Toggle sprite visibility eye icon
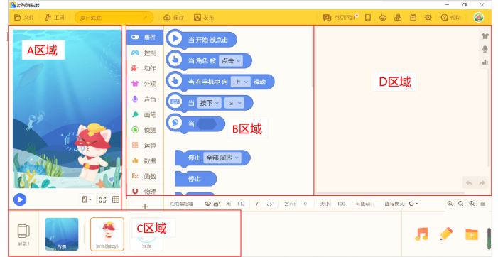 (x=207, y=204)
